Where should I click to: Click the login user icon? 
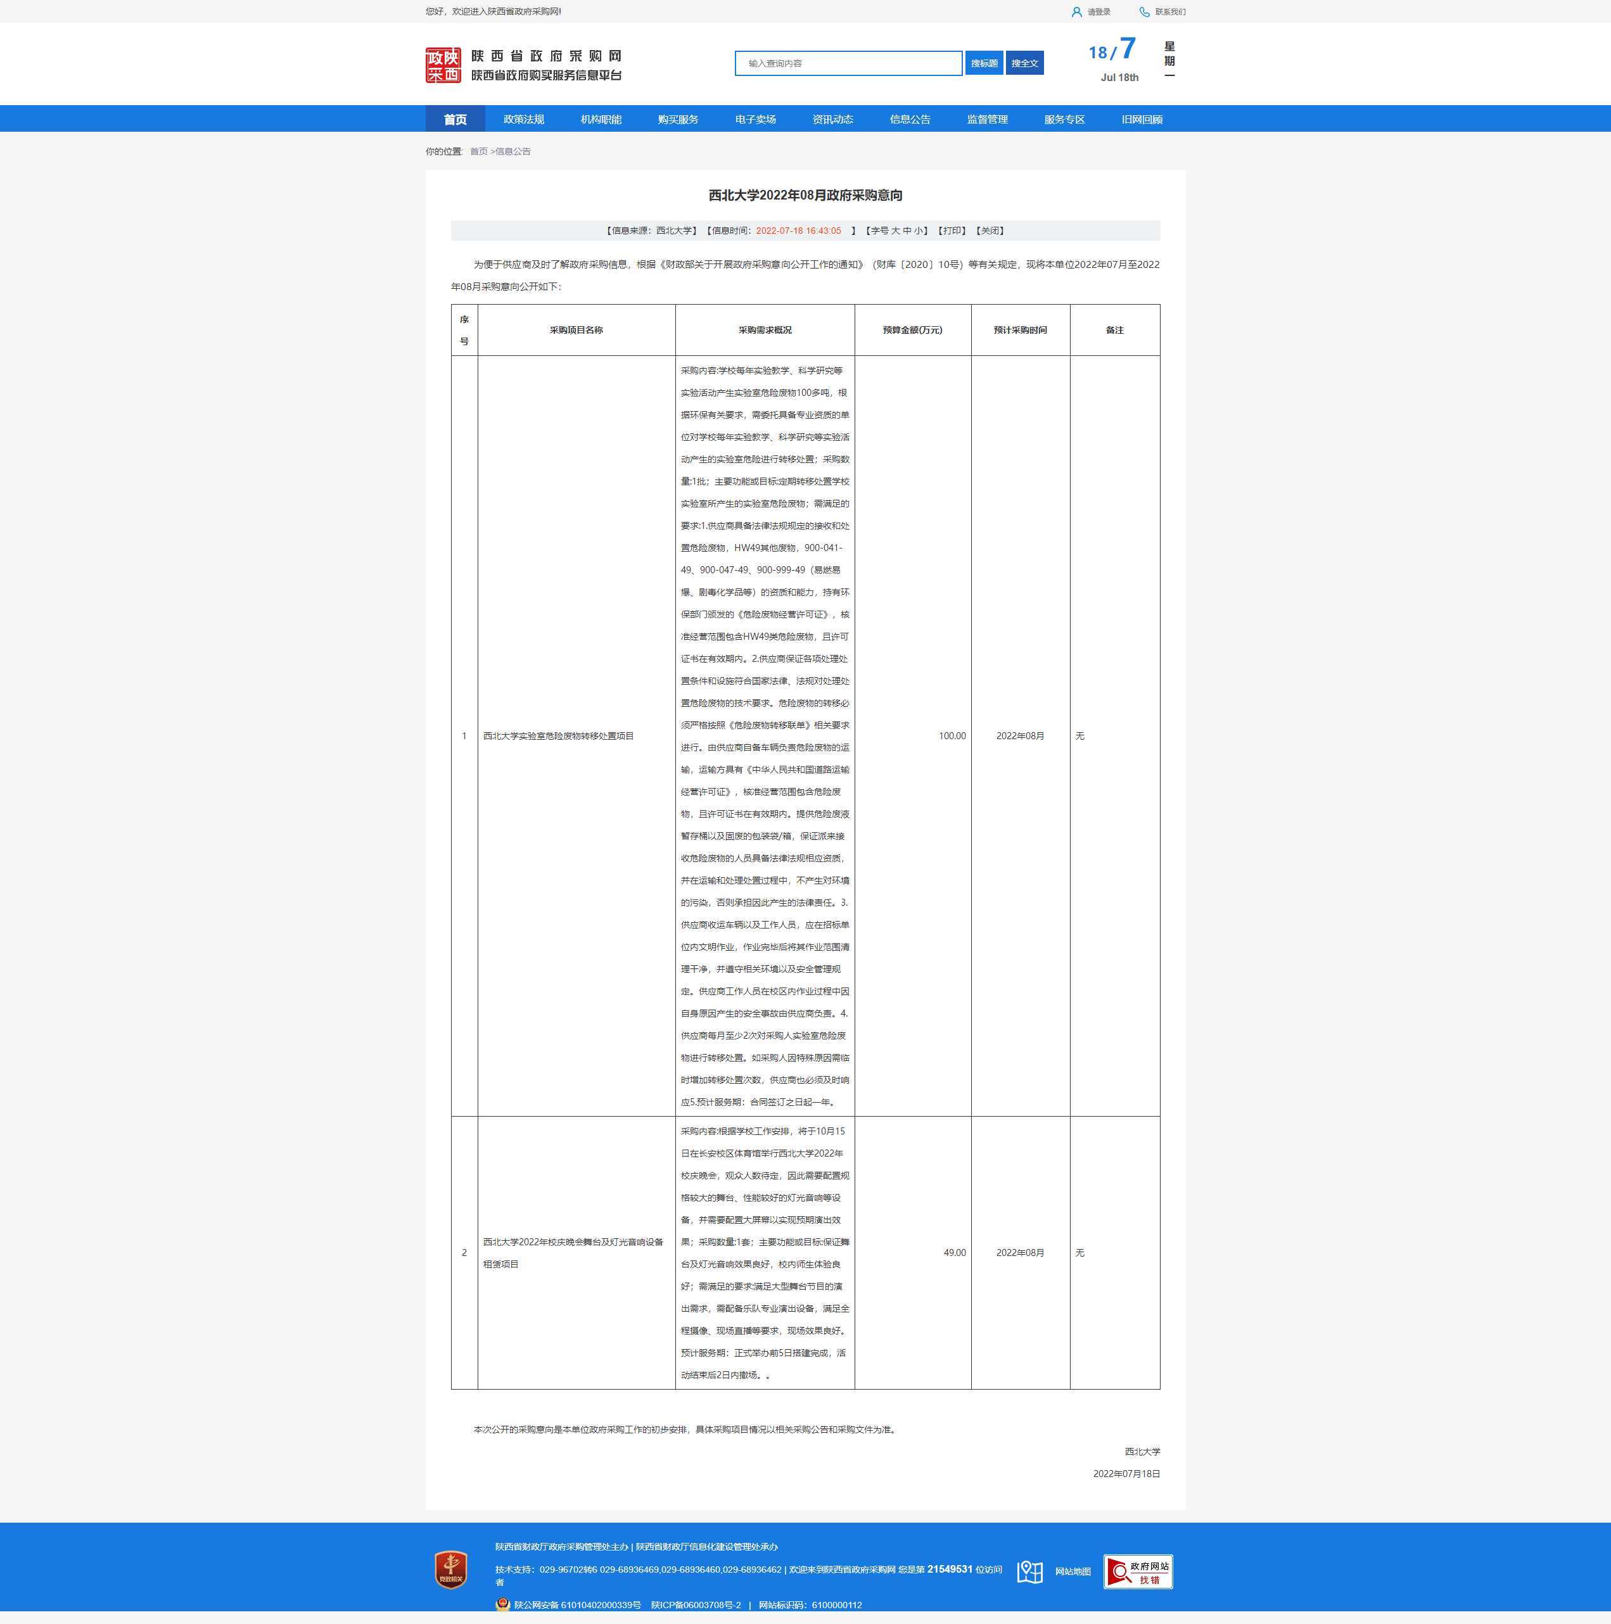tap(1076, 12)
